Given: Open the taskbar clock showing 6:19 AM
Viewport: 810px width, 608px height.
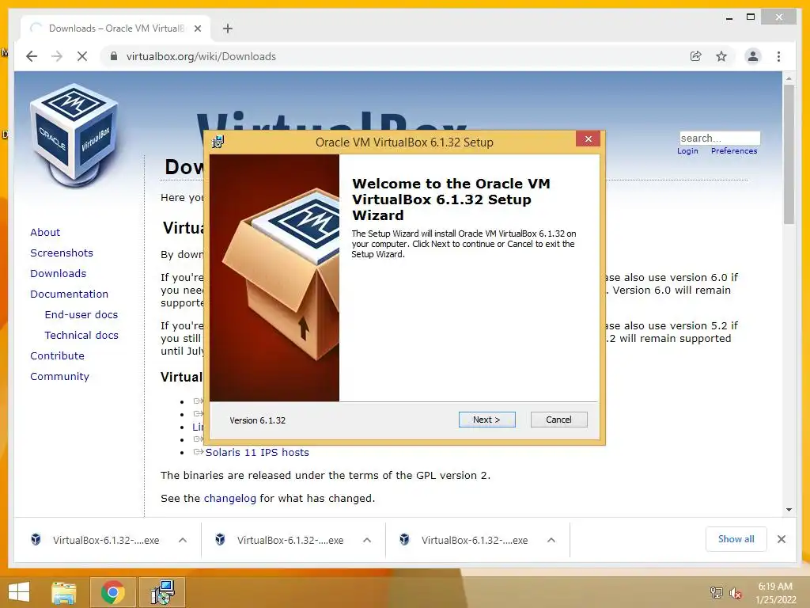Looking at the screenshot, I should tap(775, 592).
